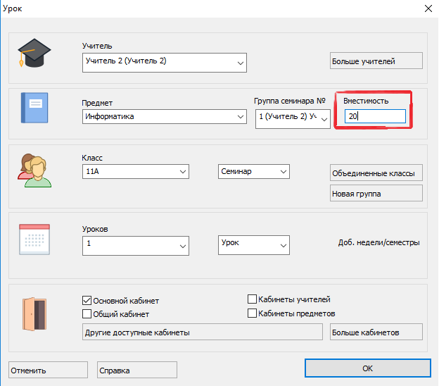Screen dimensions: 439x386
Task: Confirm the lesson with OK button
Action: click(367, 368)
